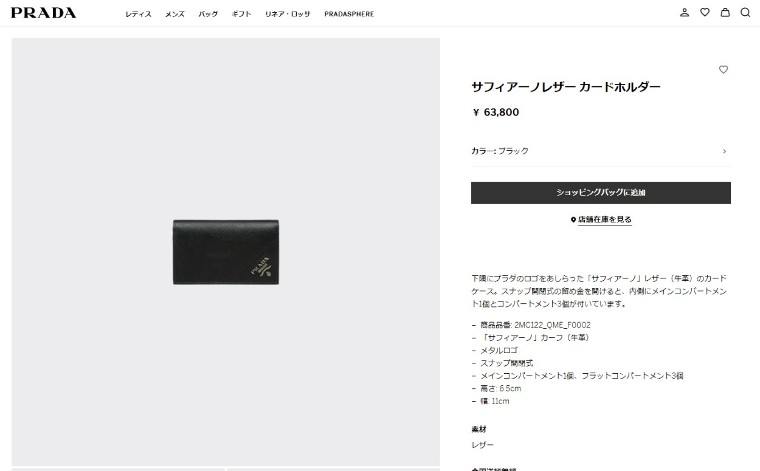Image resolution: width=760 pixels, height=471 pixels.
Task: Go to PRADASPHERE section
Action: point(349,14)
